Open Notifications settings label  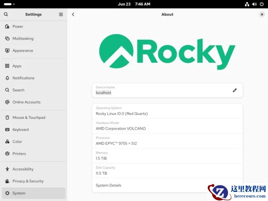(x=24, y=78)
